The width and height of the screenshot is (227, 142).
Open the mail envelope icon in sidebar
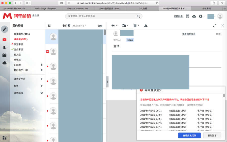pos(5,39)
